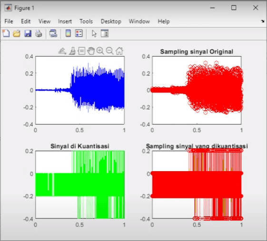Open the export axes icon
This screenshot has height=241, width=267.
tap(62, 51)
